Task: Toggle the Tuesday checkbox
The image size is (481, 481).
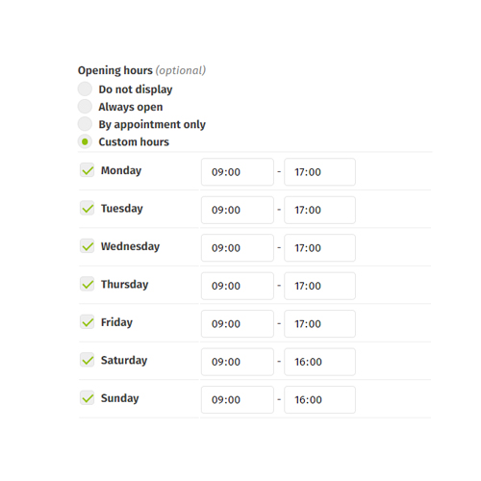Action: click(x=87, y=208)
